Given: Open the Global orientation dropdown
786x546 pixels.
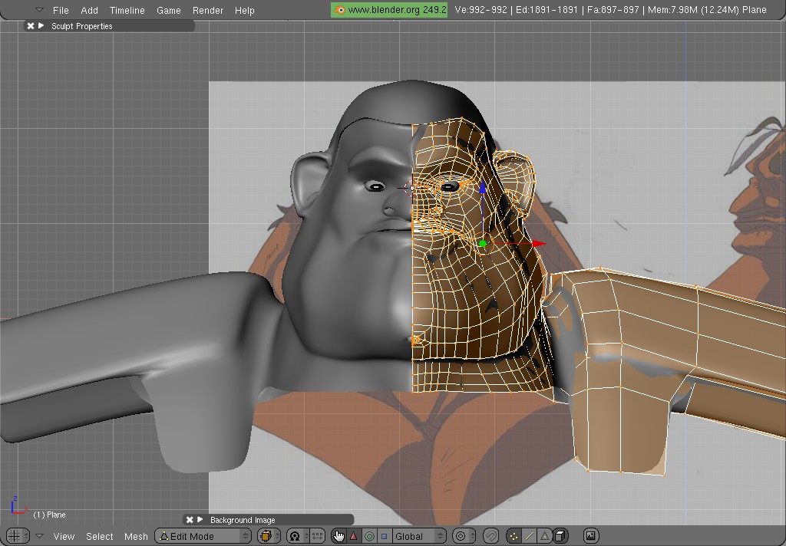Looking at the screenshot, I should pos(419,536).
